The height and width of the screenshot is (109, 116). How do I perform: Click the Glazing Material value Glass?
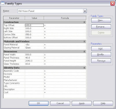pyautogui.click(x=34, y=48)
